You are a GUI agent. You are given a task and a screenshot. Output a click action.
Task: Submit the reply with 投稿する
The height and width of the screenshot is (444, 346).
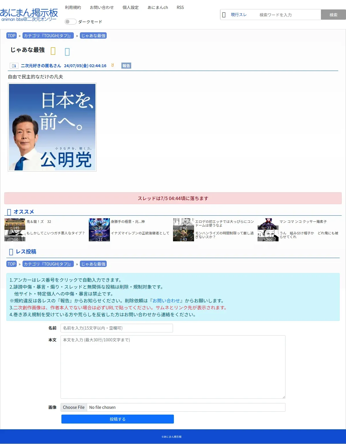tap(118, 419)
